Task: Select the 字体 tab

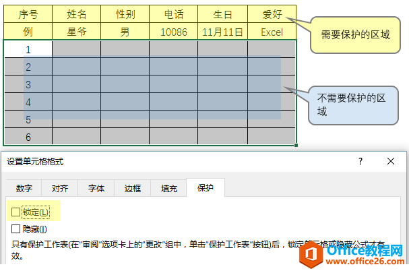Action: (96, 189)
